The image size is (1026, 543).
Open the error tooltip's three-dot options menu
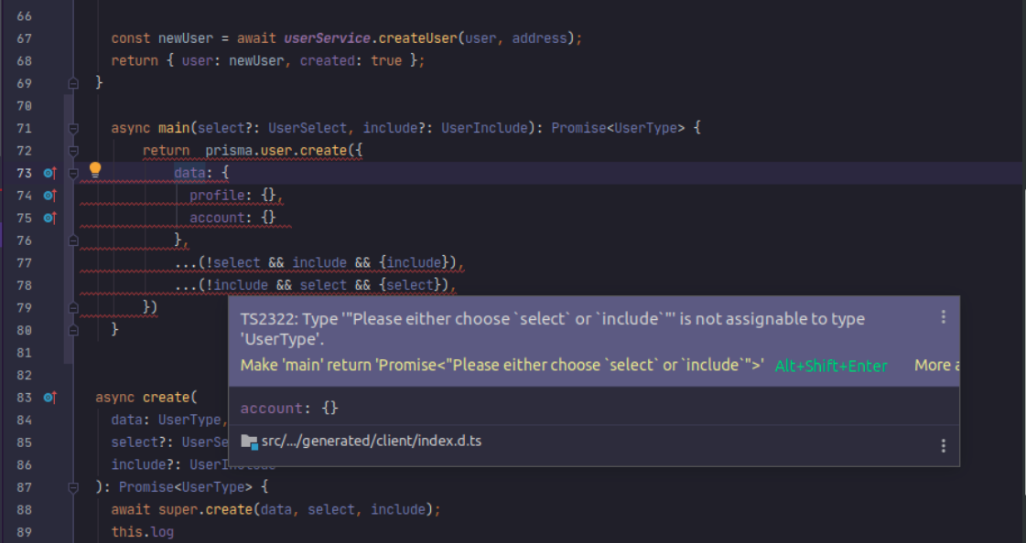pos(943,317)
